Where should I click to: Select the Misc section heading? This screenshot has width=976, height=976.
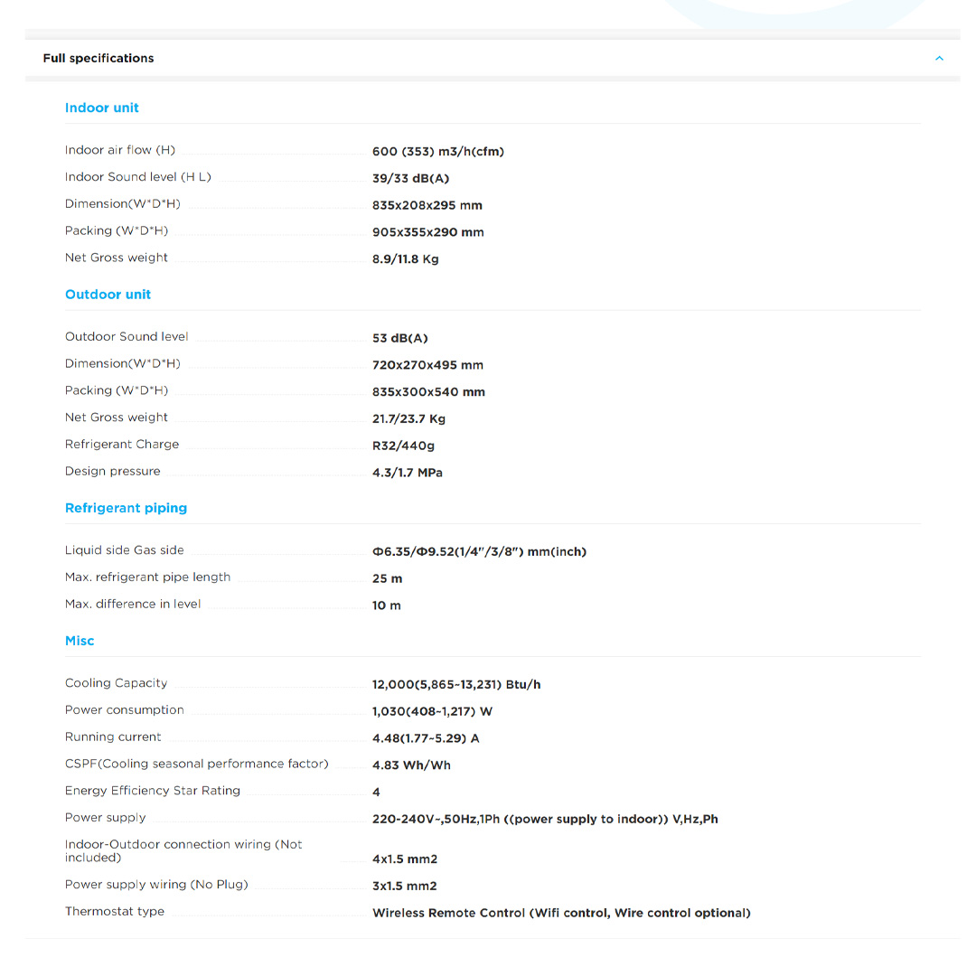[80, 641]
